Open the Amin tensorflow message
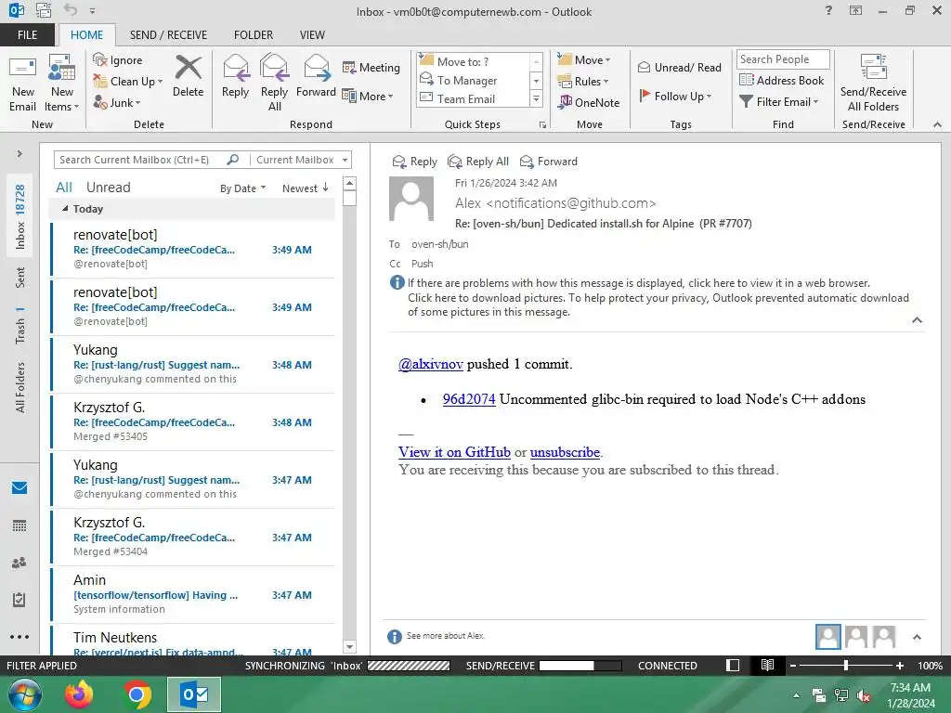The height and width of the screenshot is (713, 951). (x=193, y=594)
